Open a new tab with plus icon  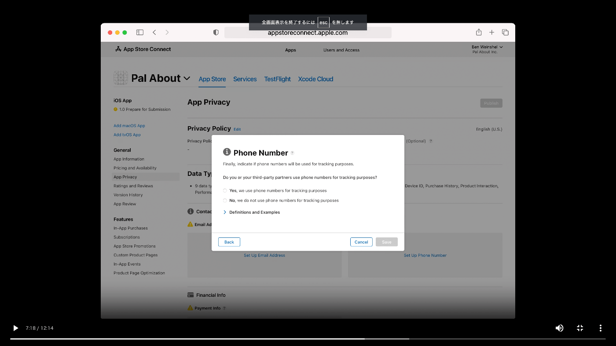coord(492,33)
